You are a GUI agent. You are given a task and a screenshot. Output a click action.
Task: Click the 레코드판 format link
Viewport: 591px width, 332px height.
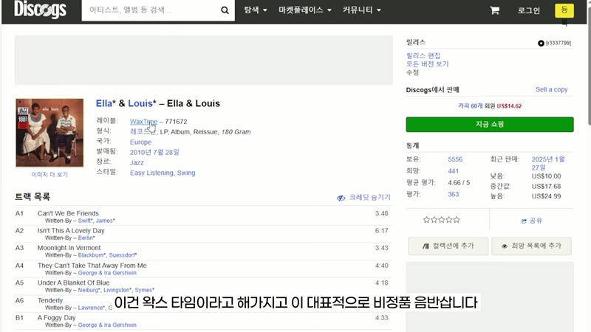[x=143, y=132]
